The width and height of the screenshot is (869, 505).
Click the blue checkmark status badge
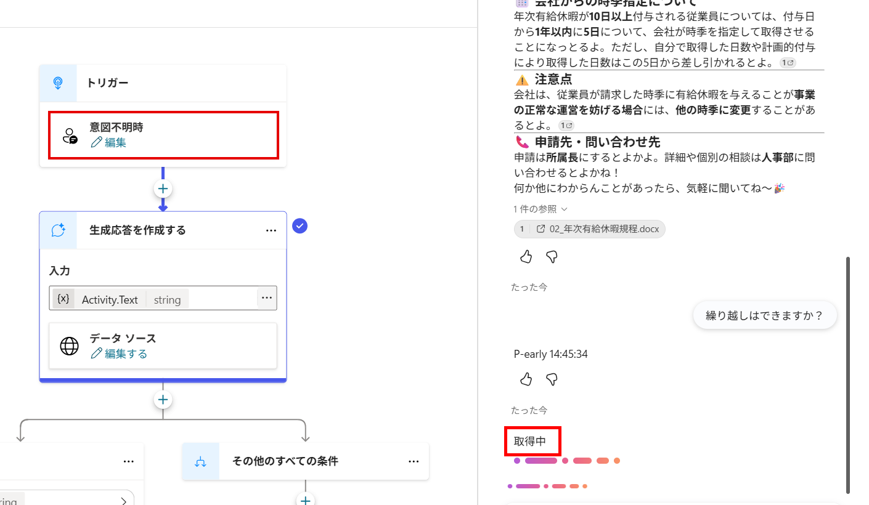[x=300, y=226]
